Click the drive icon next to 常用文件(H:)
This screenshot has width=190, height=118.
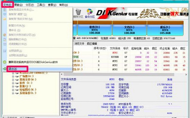pyautogui.click(x=17, y=80)
